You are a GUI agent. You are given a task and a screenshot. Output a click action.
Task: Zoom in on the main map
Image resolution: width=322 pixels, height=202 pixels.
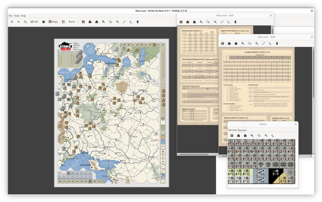(104, 22)
